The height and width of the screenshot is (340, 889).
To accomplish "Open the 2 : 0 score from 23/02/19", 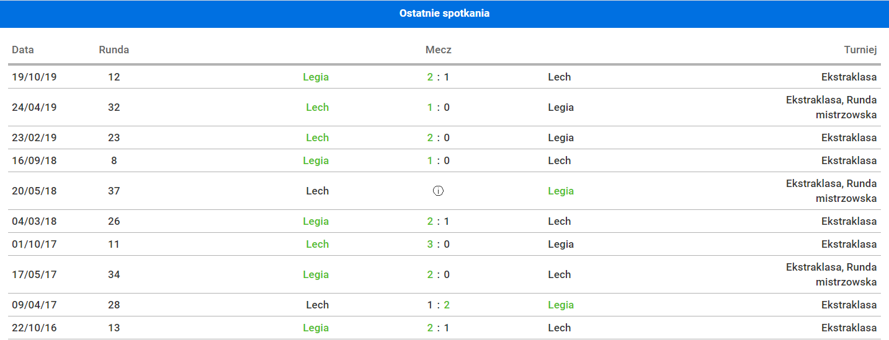I will pos(438,137).
